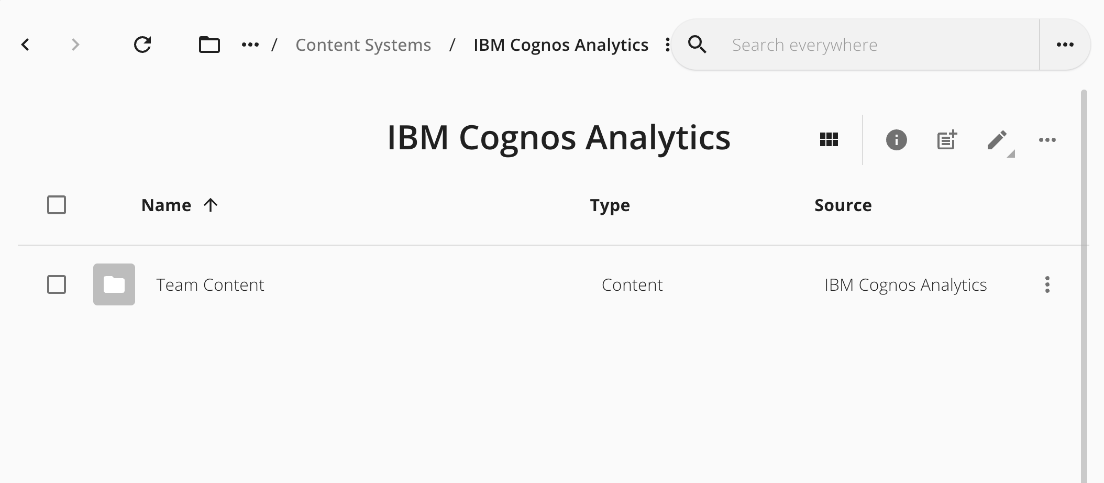Image resolution: width=1104 pixels, height=483 pixels.
Task: Expand collapsed breadcrumb ellipsis
Action: [x=250, y=45]
